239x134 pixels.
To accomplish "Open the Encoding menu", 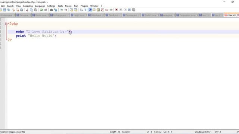I will tap(28, 6).
